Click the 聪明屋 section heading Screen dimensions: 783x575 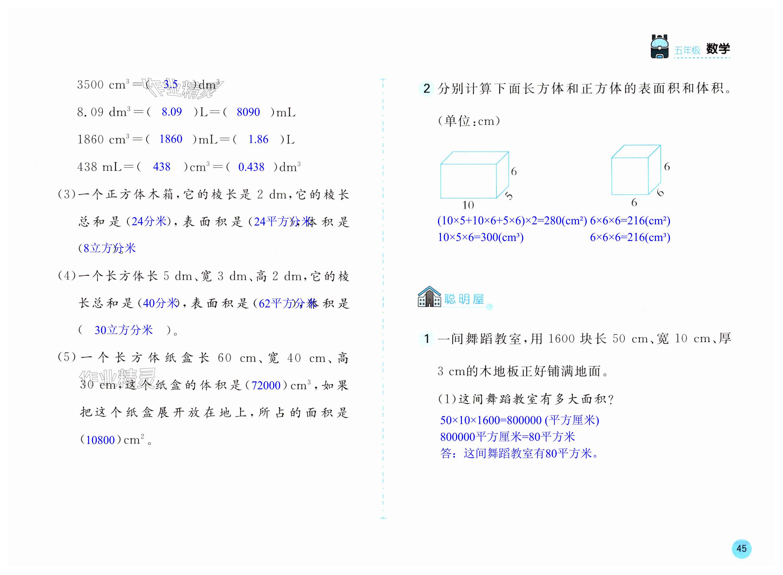click(x=464, y=299)
